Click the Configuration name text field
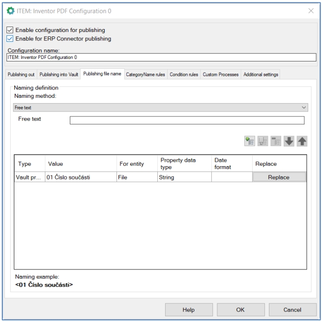The width and height of the screenshot is (322, 321). [159, 58]
